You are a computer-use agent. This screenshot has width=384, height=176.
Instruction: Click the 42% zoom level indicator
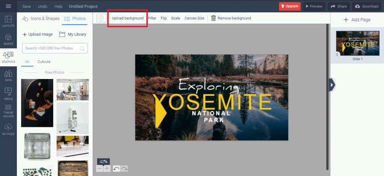coord(103,161)
